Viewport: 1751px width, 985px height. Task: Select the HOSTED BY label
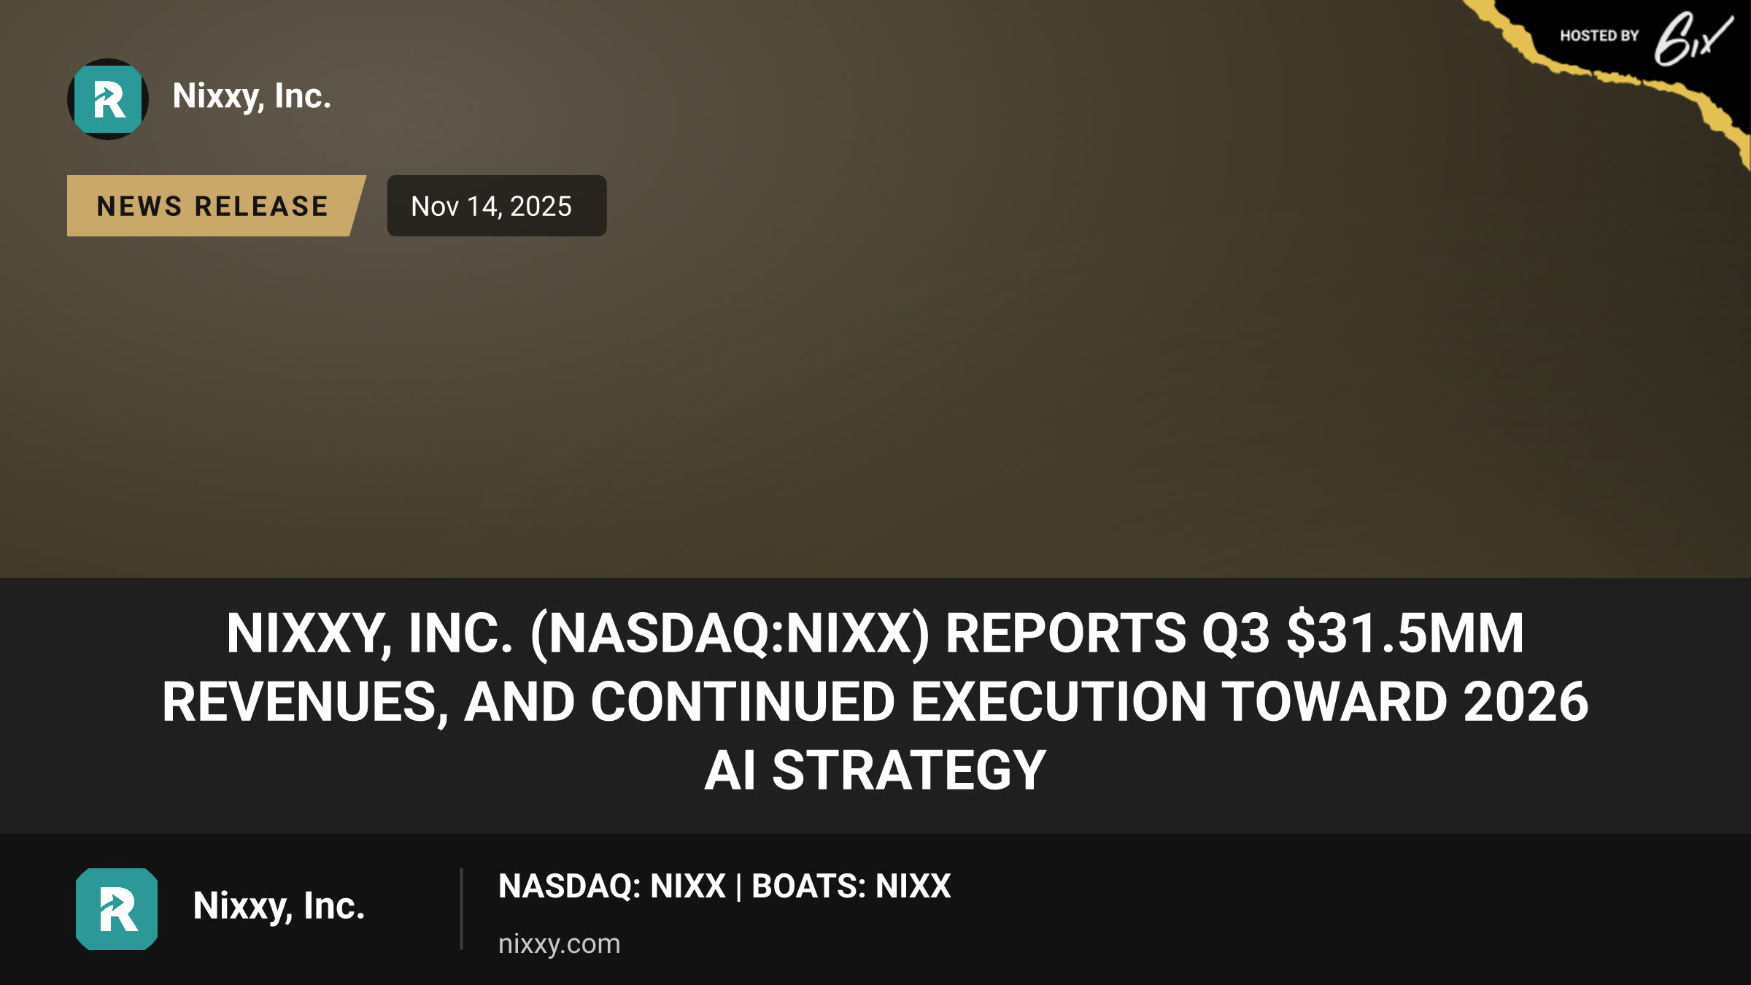coord(1599,36)
